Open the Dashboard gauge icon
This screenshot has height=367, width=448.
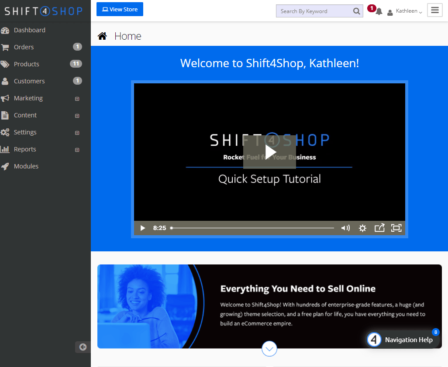tap(5, 30)
